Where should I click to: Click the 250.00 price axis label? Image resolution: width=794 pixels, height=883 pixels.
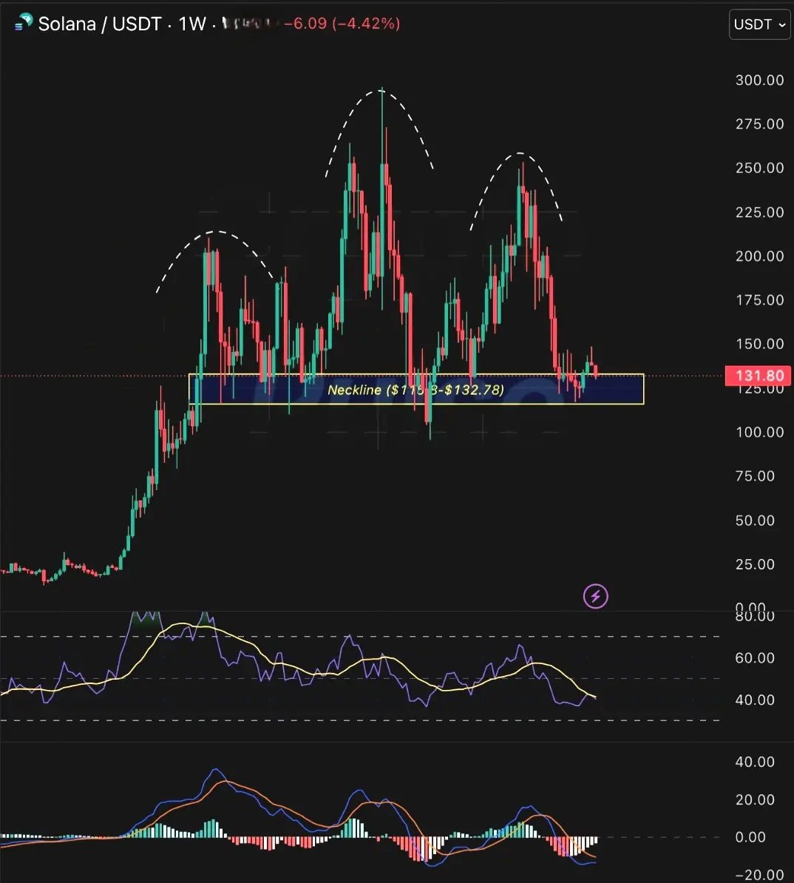760,168
